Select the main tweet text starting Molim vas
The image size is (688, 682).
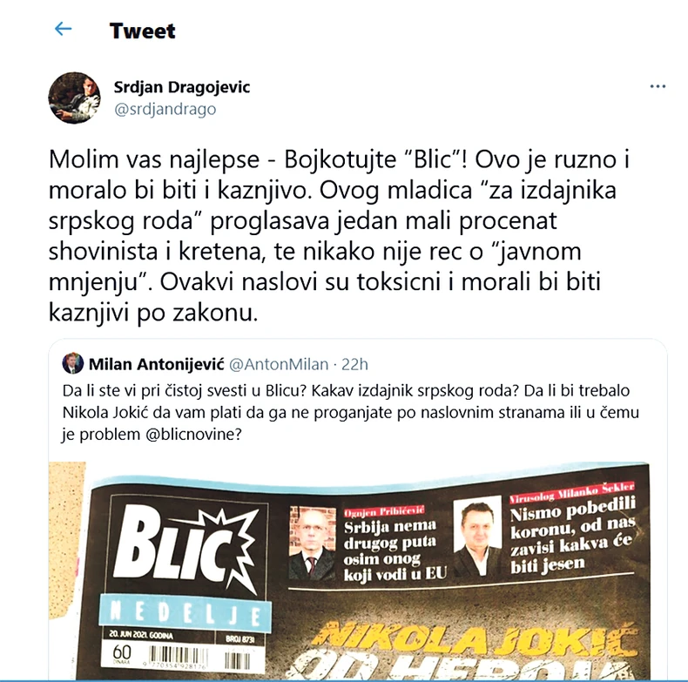pyautogui.click(x=338, y=235)
